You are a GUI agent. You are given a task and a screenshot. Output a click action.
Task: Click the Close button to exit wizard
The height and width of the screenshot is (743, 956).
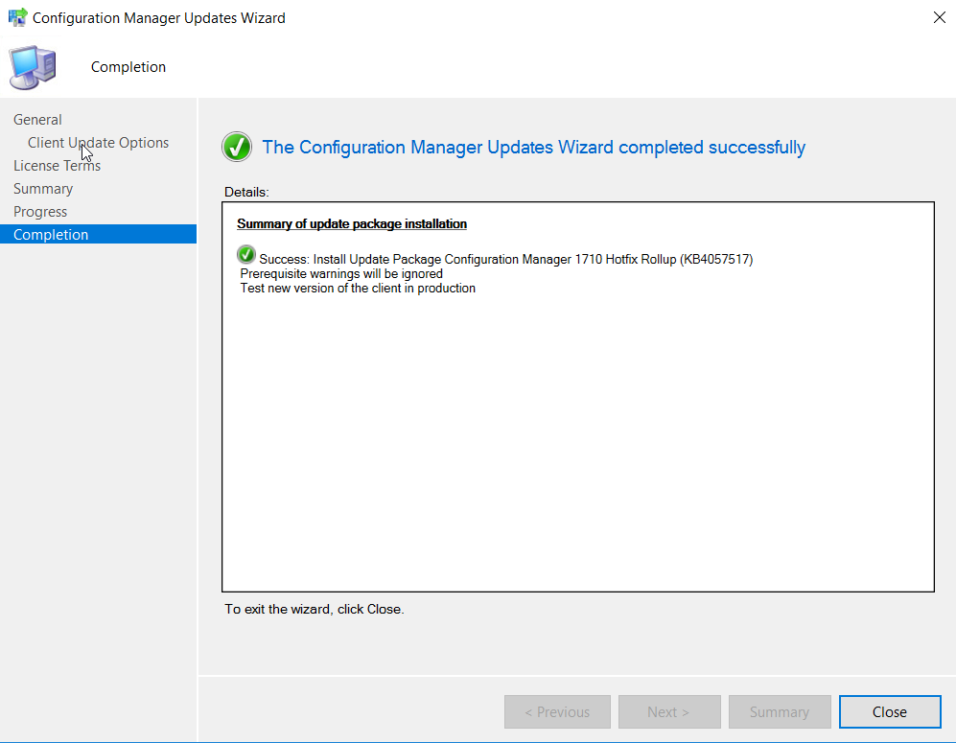[x=890, y=711]
